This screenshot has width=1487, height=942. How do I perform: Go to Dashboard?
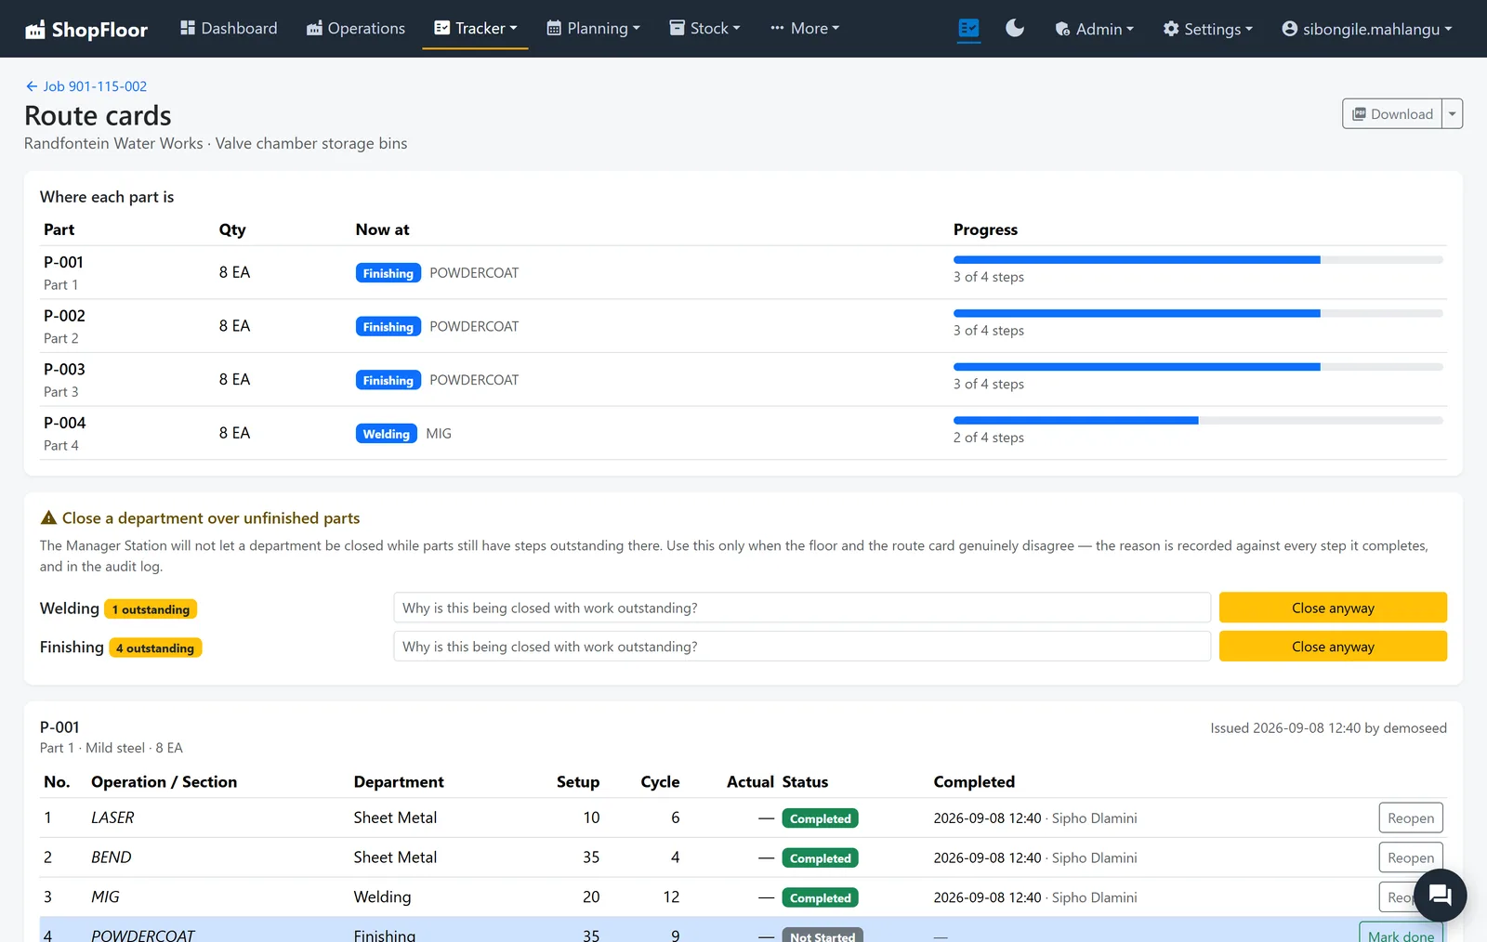229,28
